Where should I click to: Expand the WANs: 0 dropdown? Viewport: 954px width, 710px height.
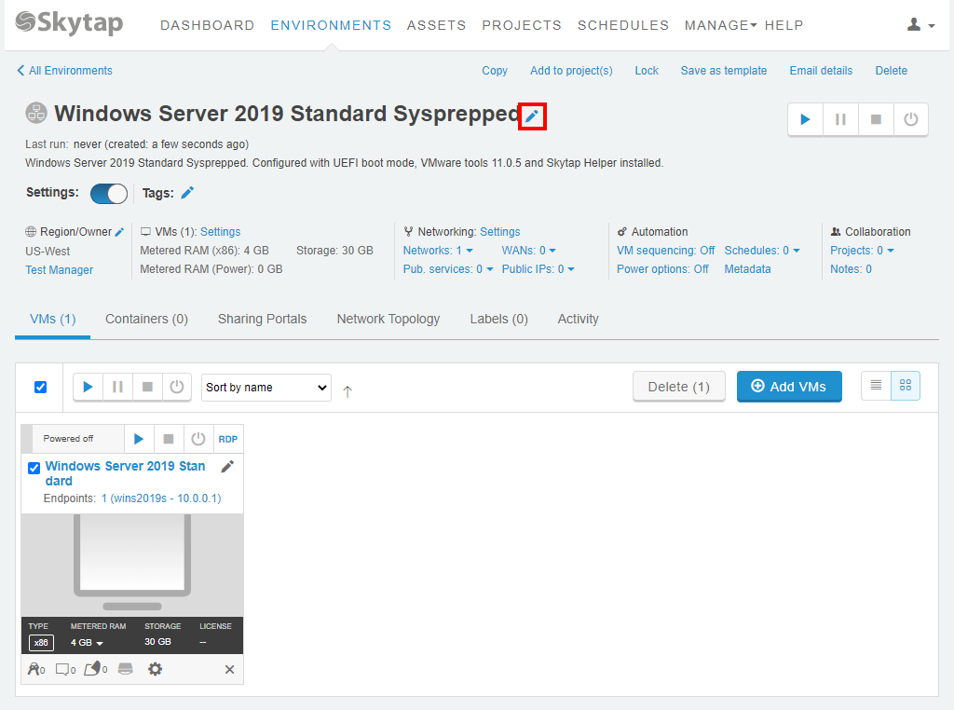tap(529, 251)
